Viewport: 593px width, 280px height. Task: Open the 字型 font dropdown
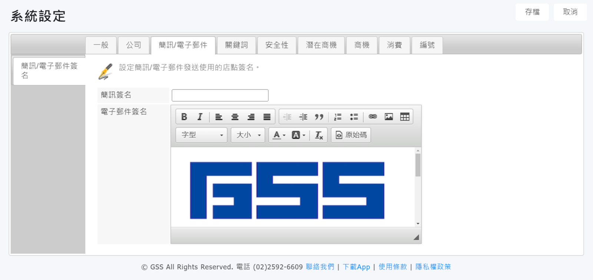pos(201,135)
